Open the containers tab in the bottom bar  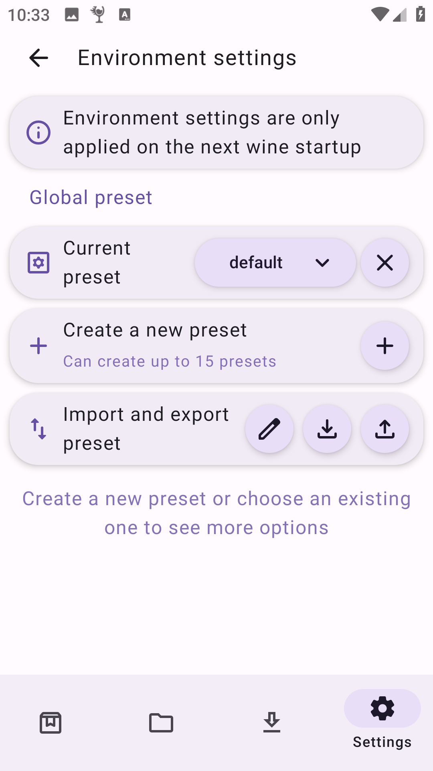coord(51,723)
